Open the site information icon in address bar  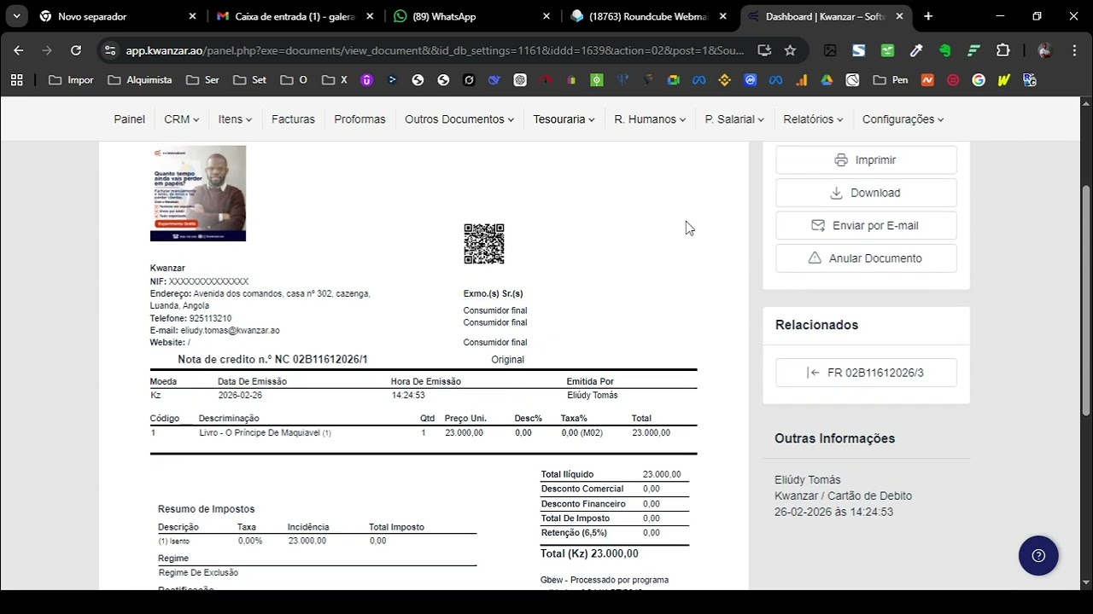point(109,50)
